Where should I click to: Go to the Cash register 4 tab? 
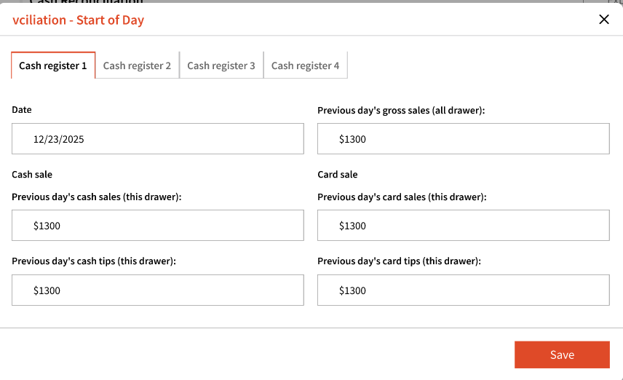[305, 66]
